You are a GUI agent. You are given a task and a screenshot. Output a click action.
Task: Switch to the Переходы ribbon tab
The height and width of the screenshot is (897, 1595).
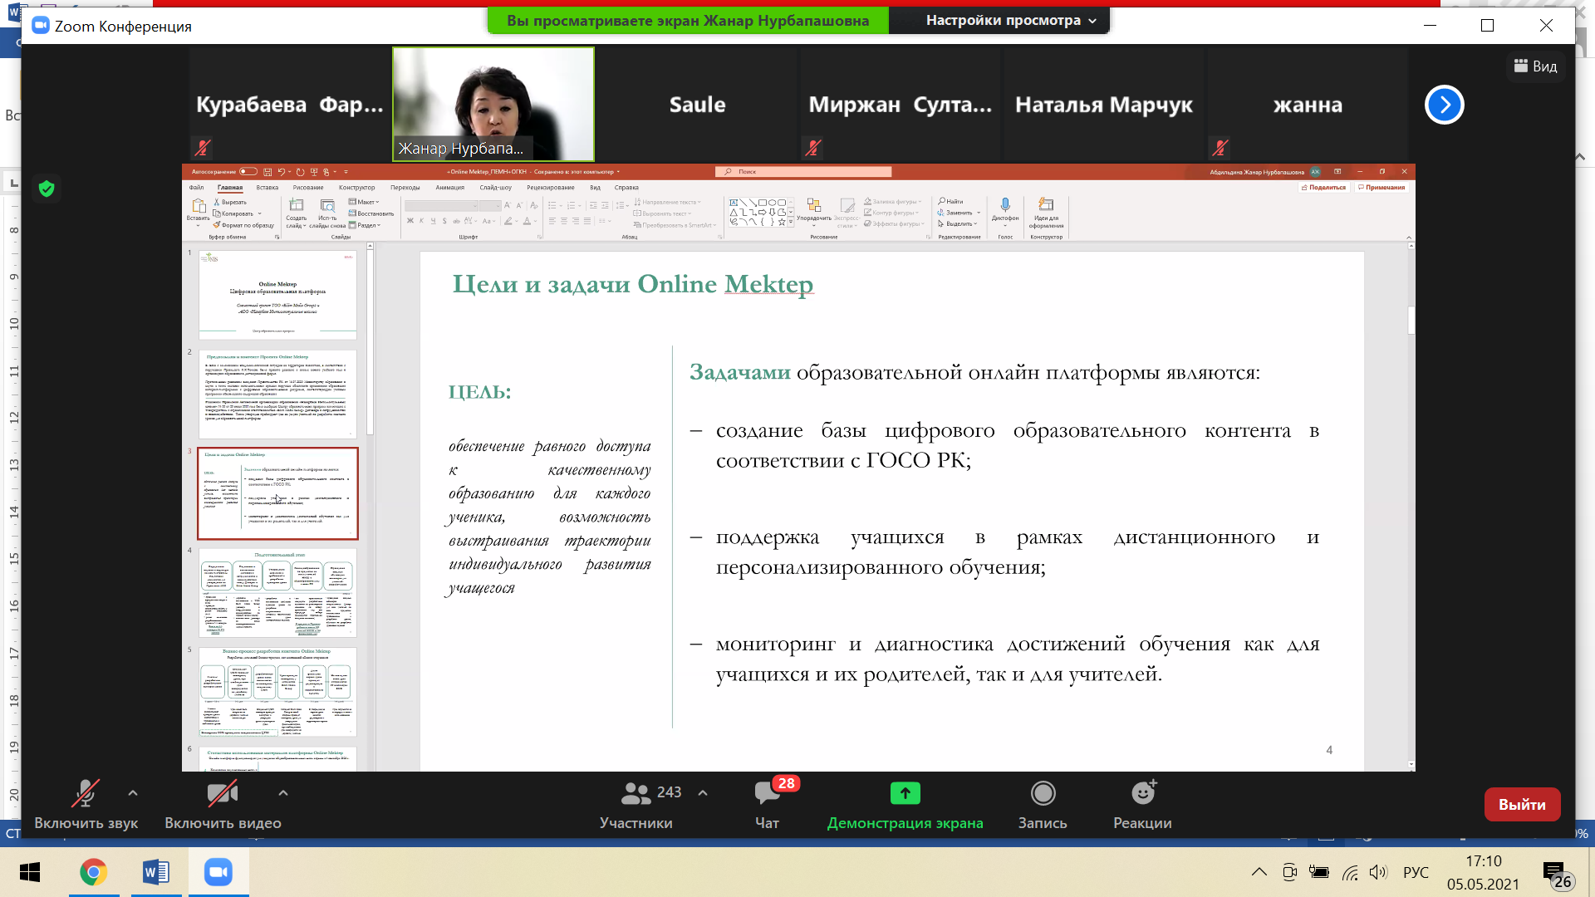(405, 188)
